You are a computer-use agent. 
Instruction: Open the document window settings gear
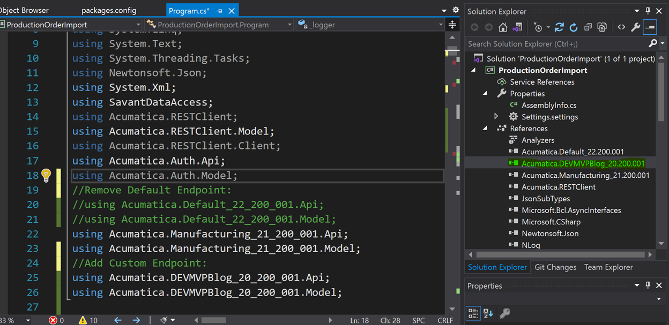[x=456, y=10]
